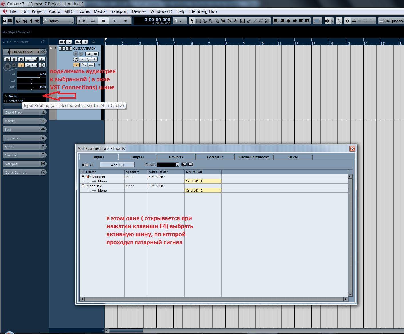Select the Play speaker tool
Image resolution: width=404 pixels, height=334 pixels.
[x=261, y=21]
